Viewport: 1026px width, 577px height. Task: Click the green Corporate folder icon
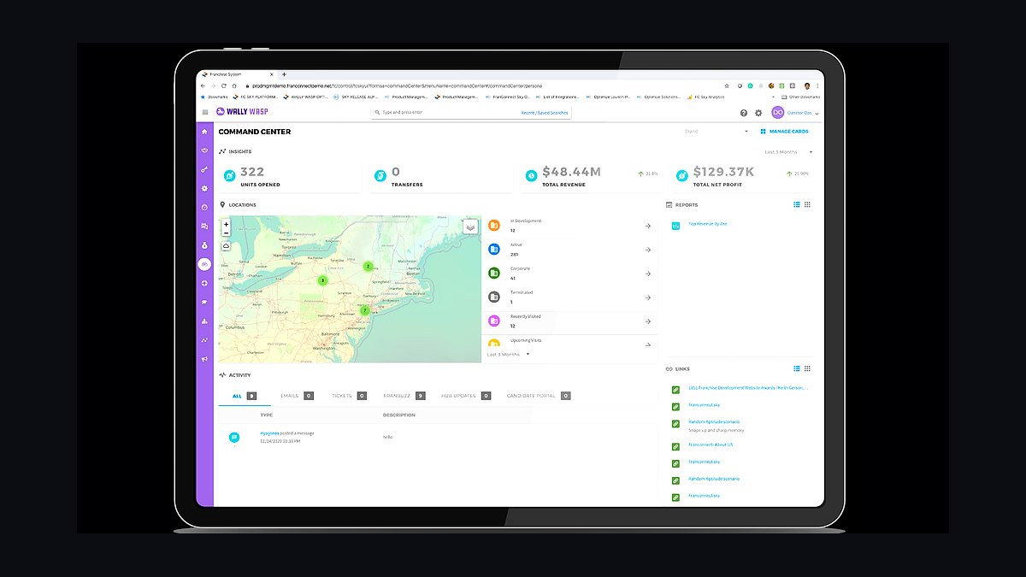tap(494, 274)
